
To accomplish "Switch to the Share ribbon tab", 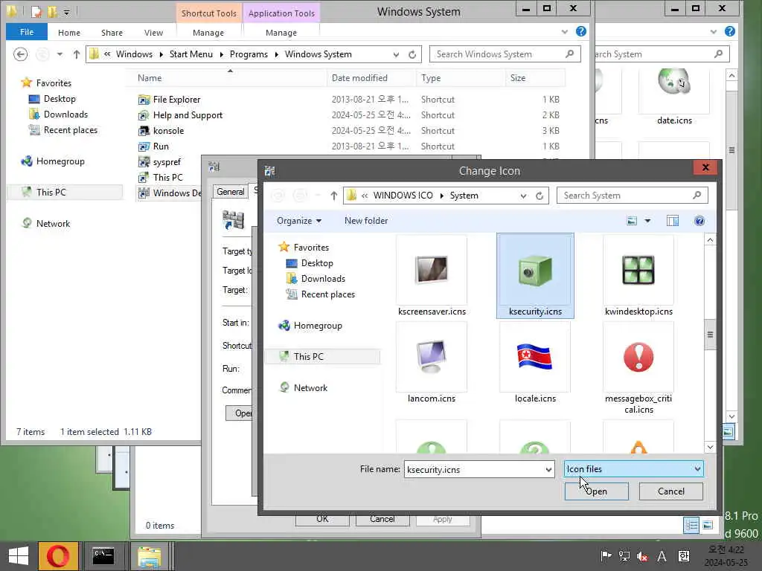I will 112,33.
